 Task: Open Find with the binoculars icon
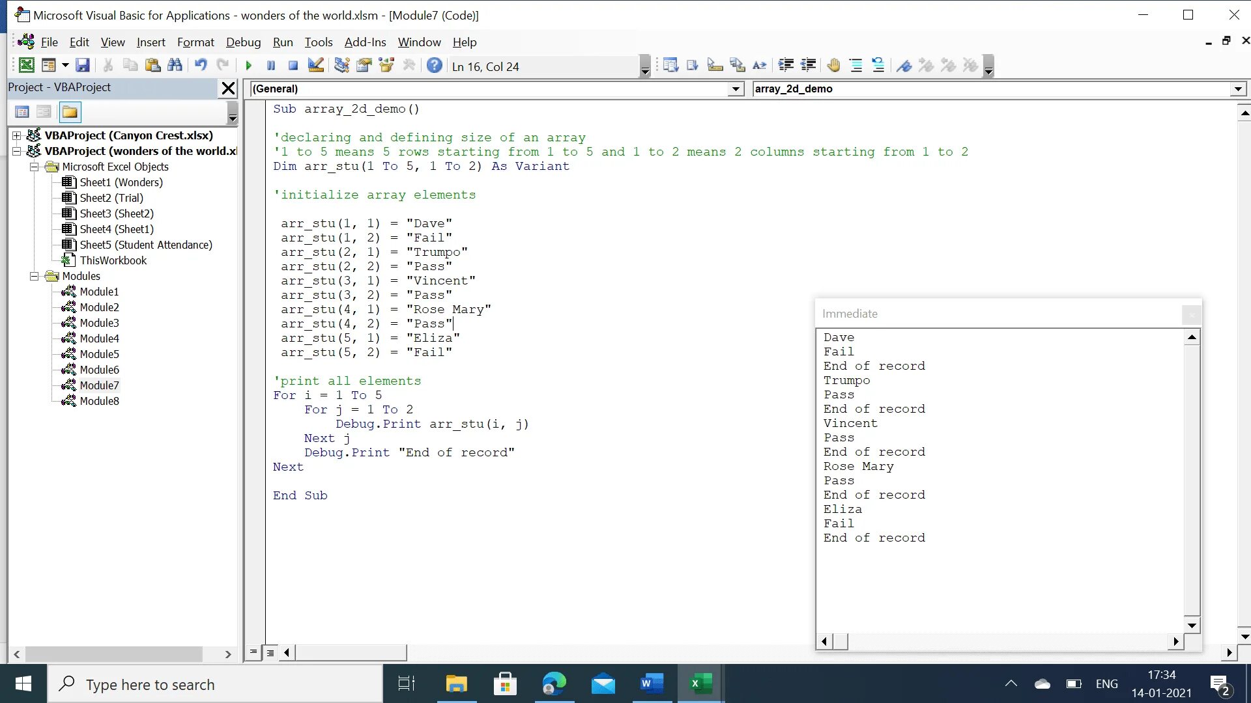175,66
